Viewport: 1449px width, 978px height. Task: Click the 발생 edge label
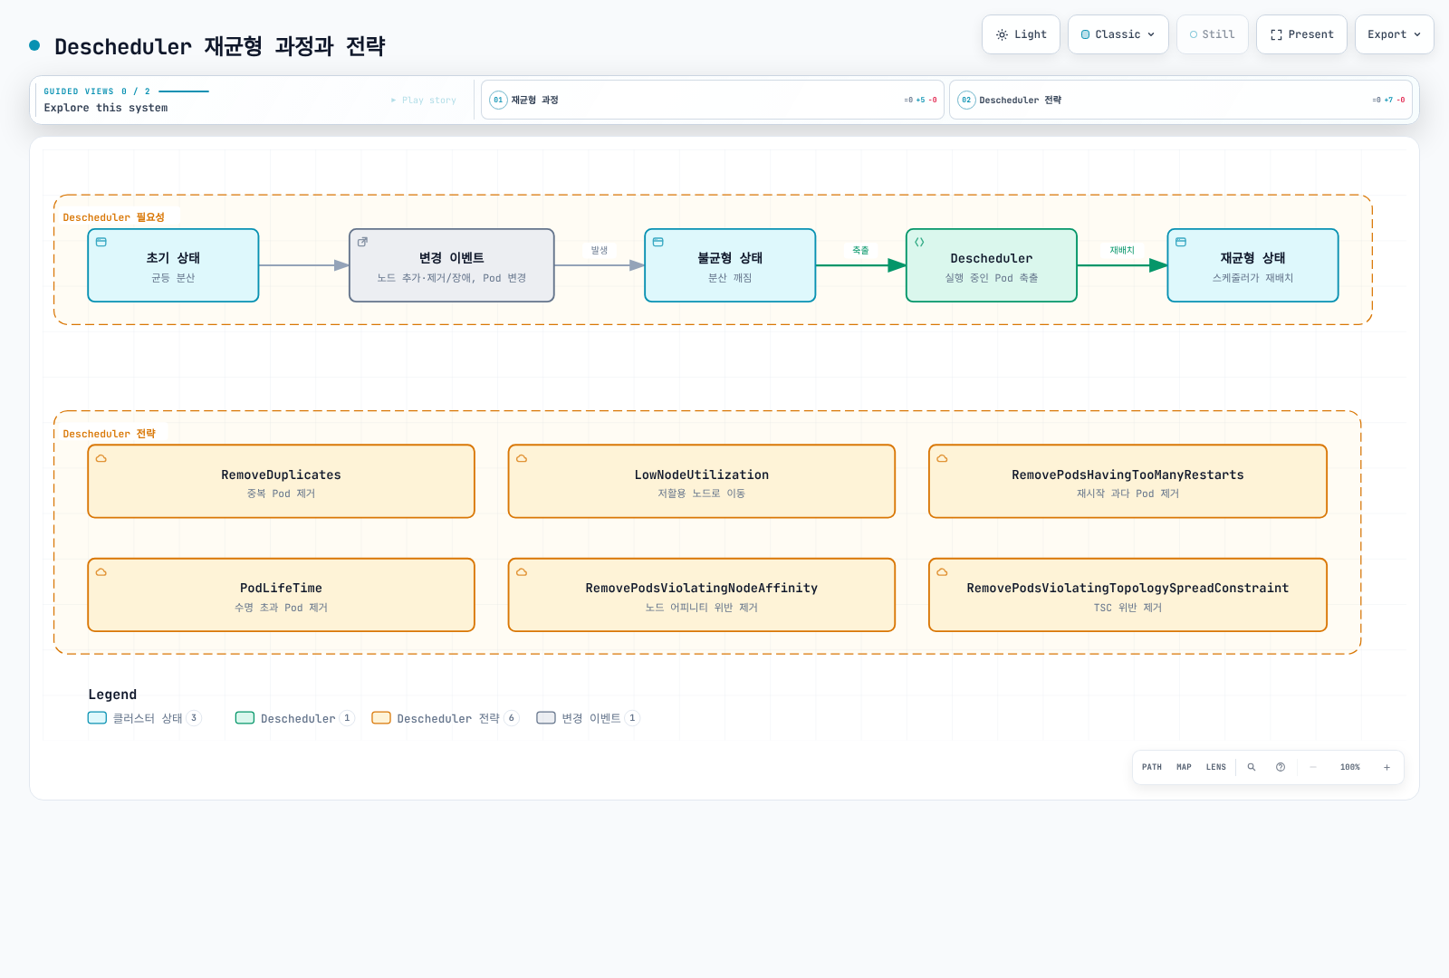600,250
